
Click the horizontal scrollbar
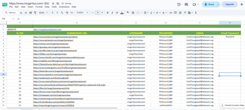[x=62, y=108]
